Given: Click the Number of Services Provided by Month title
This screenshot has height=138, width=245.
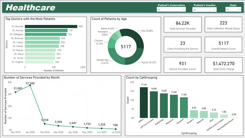Looking at the screenshot, I should 32,77.
